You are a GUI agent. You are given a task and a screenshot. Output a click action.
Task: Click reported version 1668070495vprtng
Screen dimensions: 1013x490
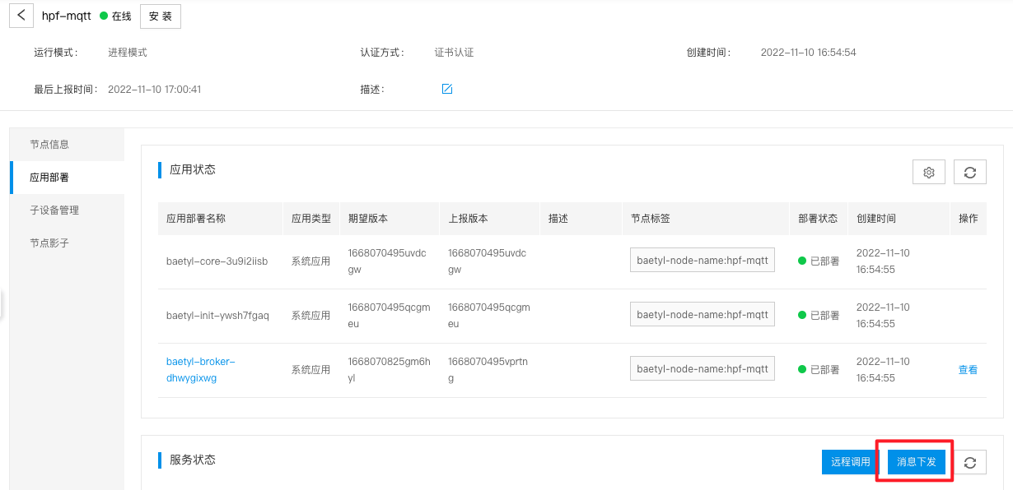click(488, 370)
